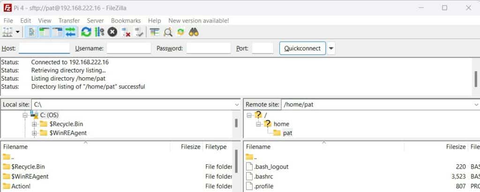Open the New version available! menu

tap(199, 21)
